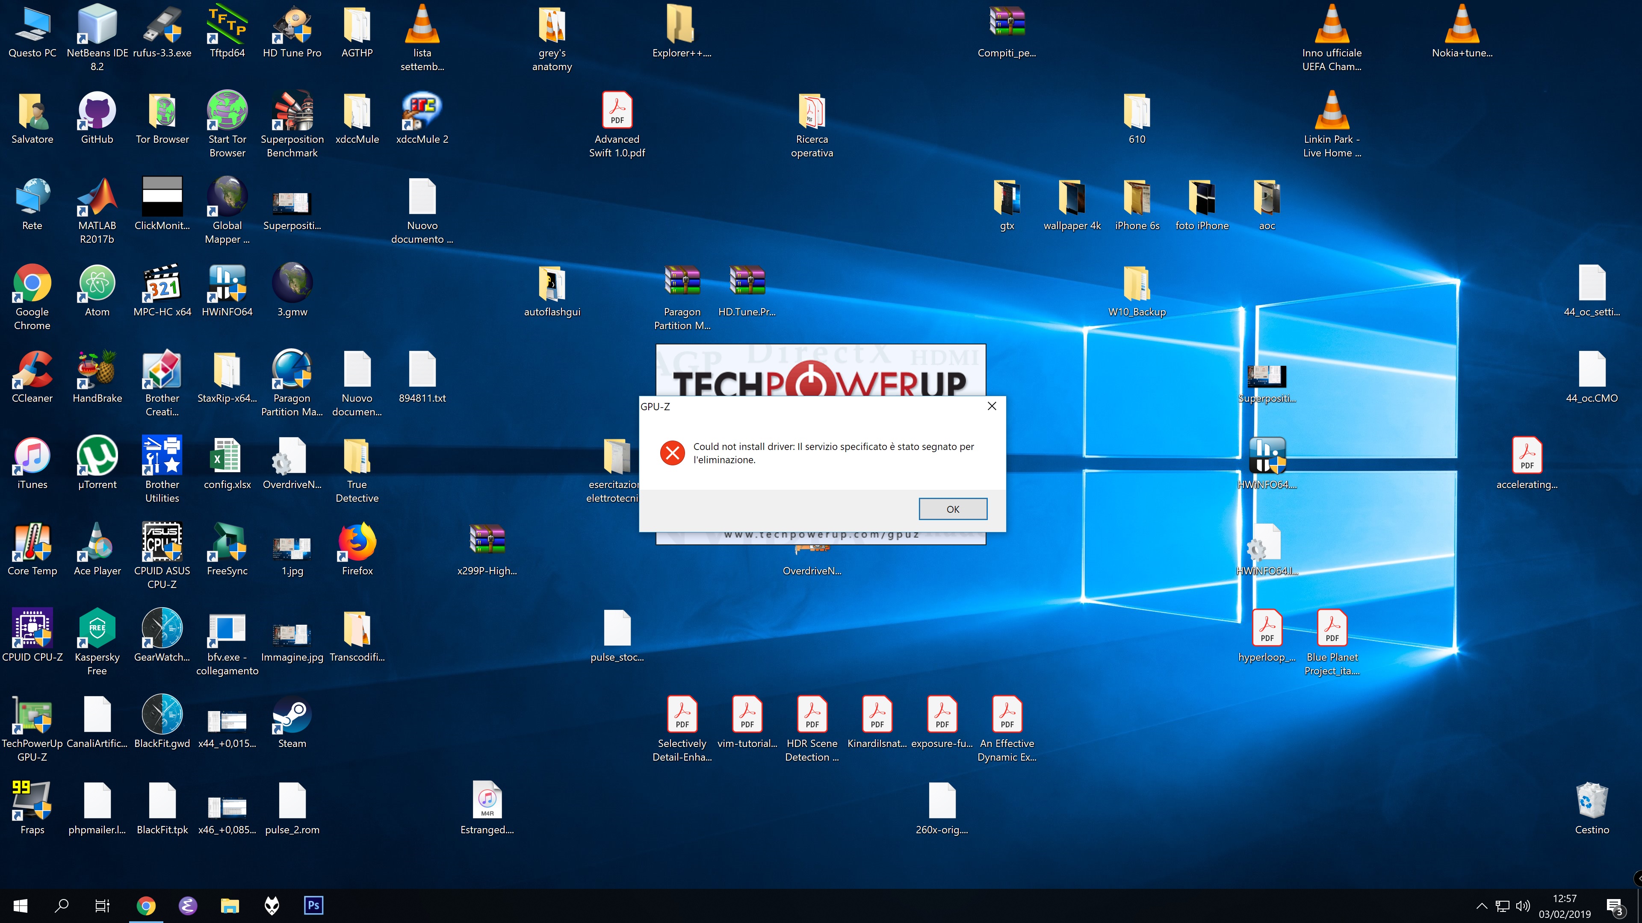
Task: Open the volume control in tray
Action: pyautogui.click(x=1523, y=906)
